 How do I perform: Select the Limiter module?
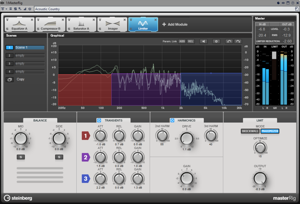point(143,24)
